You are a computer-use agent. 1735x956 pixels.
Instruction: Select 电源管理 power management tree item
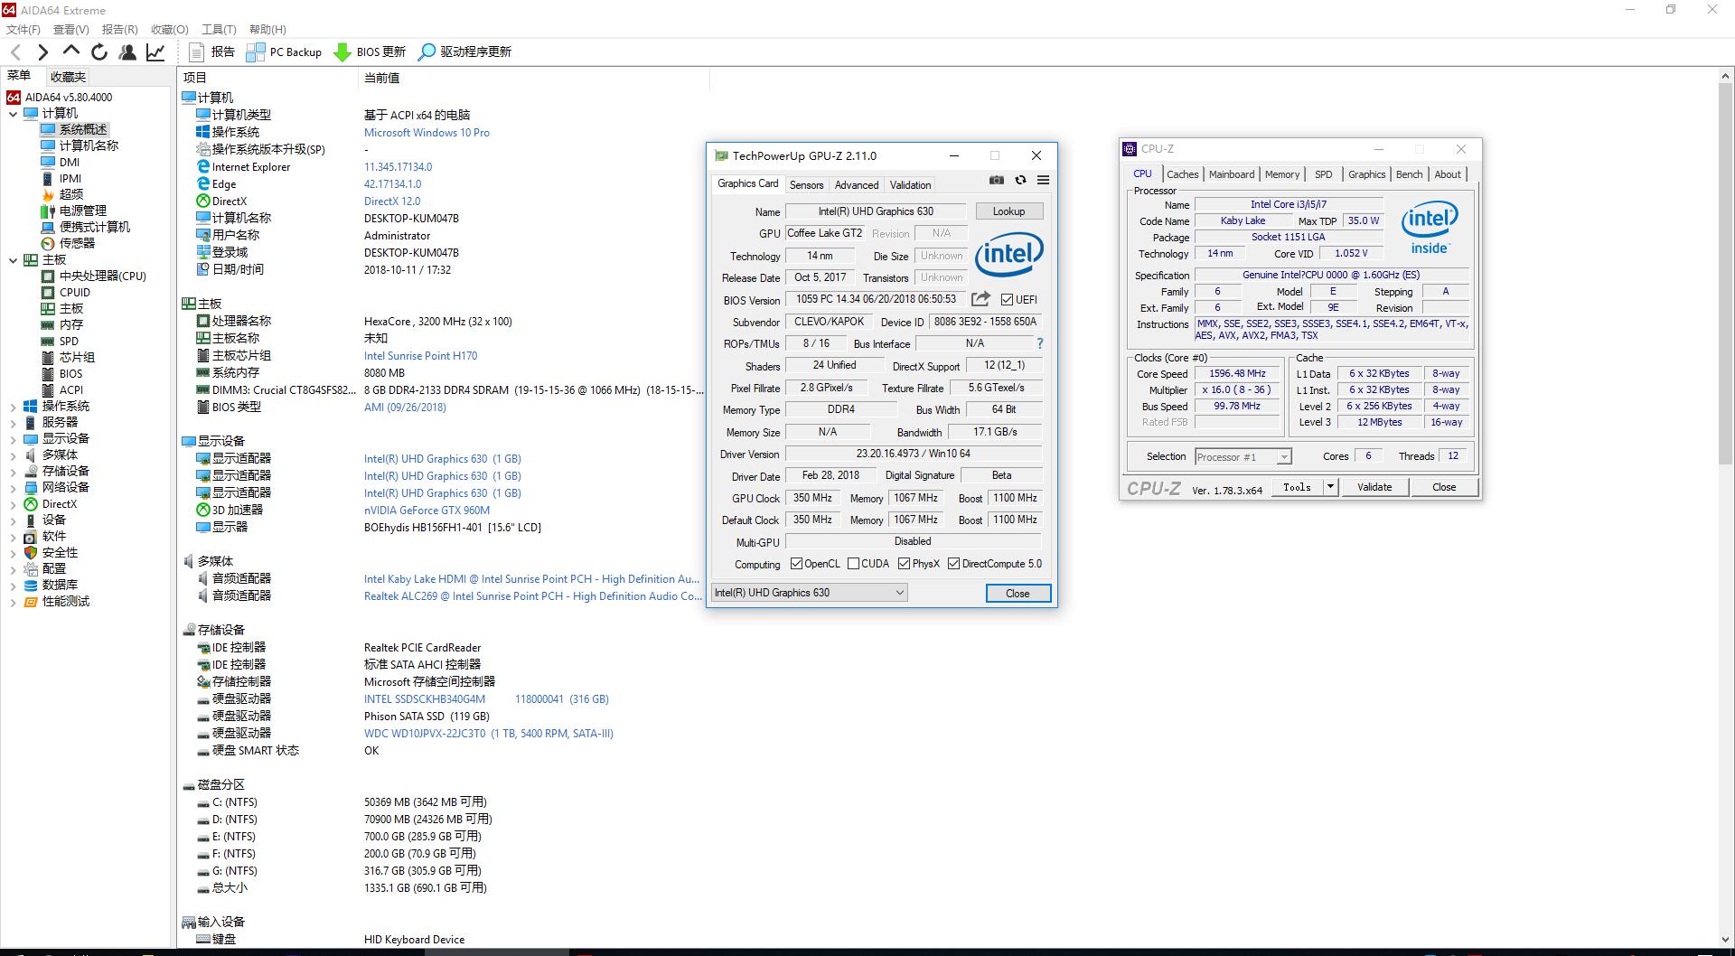(73, 211)
